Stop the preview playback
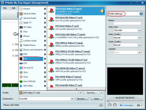This screenshot has width=146, height=110. pyautogui.click(x=115, y=105)
